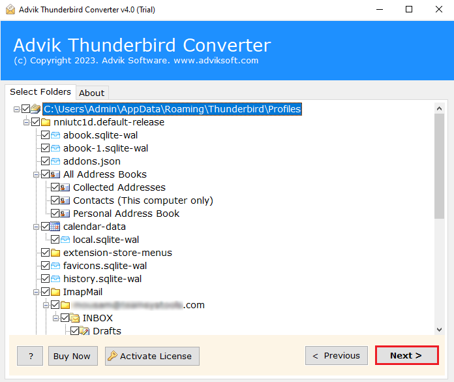Click the Activate License button
Screen dimensions: 454x382
point(152,356)
